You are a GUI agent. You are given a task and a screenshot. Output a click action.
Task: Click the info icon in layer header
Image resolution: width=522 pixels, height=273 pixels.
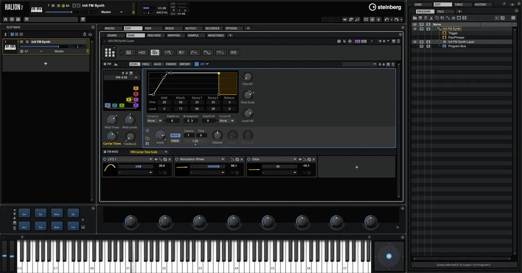[339, 41]
